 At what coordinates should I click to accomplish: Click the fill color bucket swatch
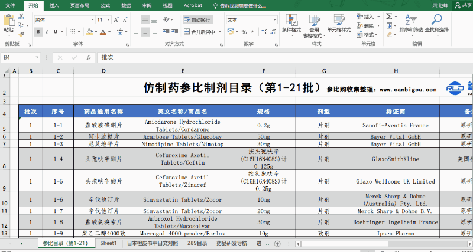coord(90,32)
